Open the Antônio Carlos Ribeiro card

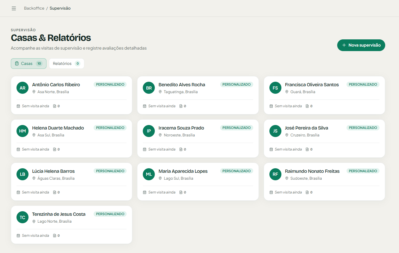pos(71,95)
